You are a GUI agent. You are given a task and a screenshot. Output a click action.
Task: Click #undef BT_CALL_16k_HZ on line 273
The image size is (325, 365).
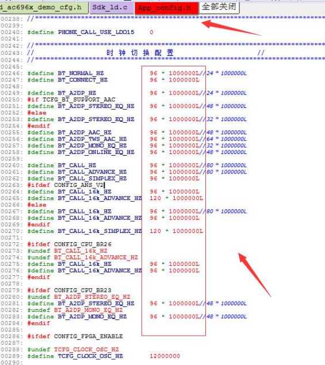[x=67, y=251]
